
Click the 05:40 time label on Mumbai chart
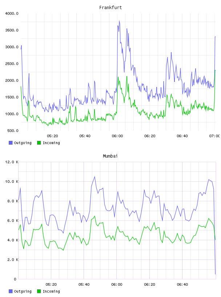point(84,285)
